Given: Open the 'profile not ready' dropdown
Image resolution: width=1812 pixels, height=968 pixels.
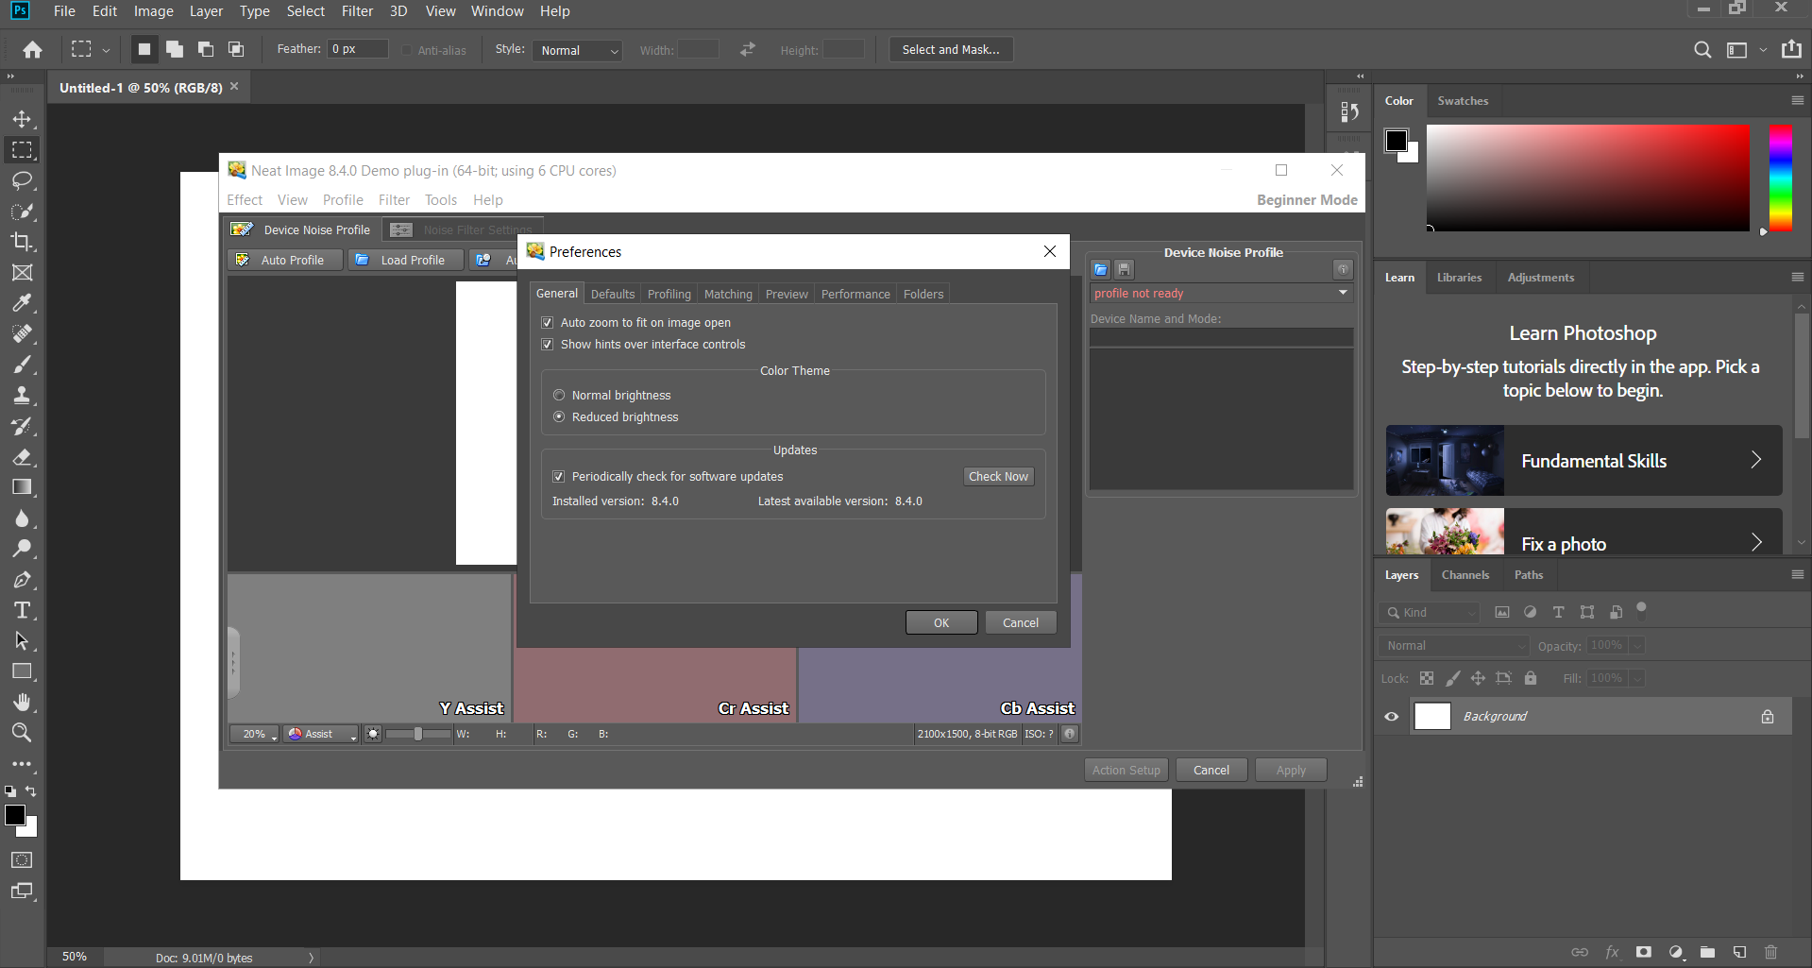Looking at the screenshot, I should [1221, 294].
